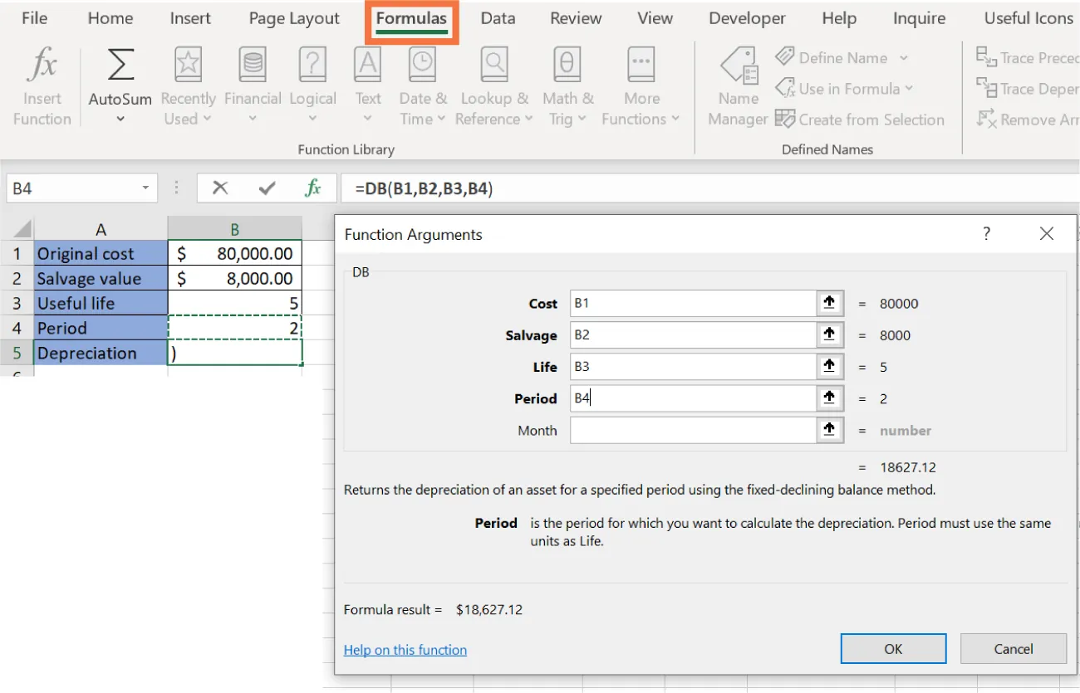Viewport: 1080px width, 693px height.
Task: Click the Cancel (X) icon in formula bar
Action: [x=219, y=188]
